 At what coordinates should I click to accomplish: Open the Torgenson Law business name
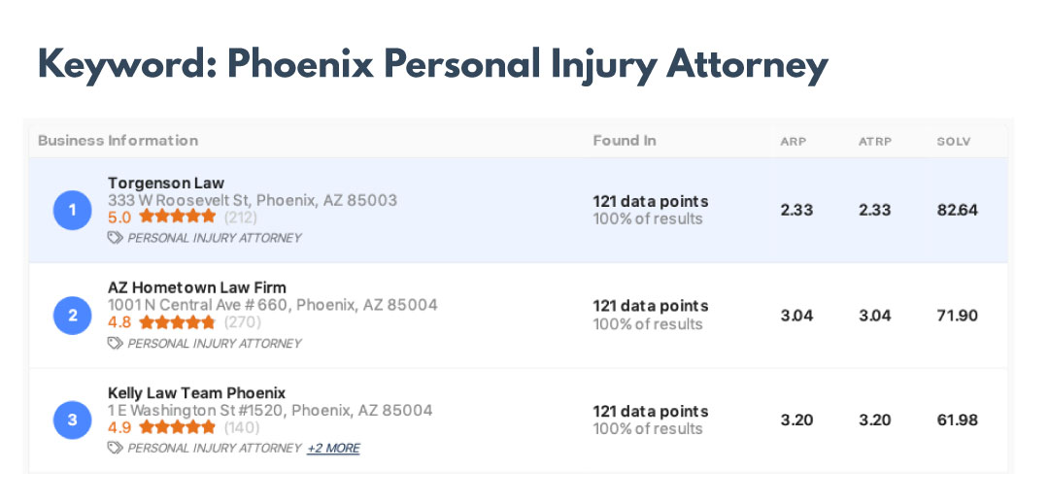click(166, 183)
